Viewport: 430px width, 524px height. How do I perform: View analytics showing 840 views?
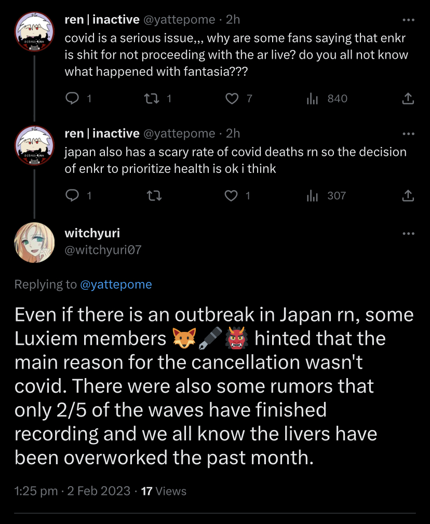point(312,99)
